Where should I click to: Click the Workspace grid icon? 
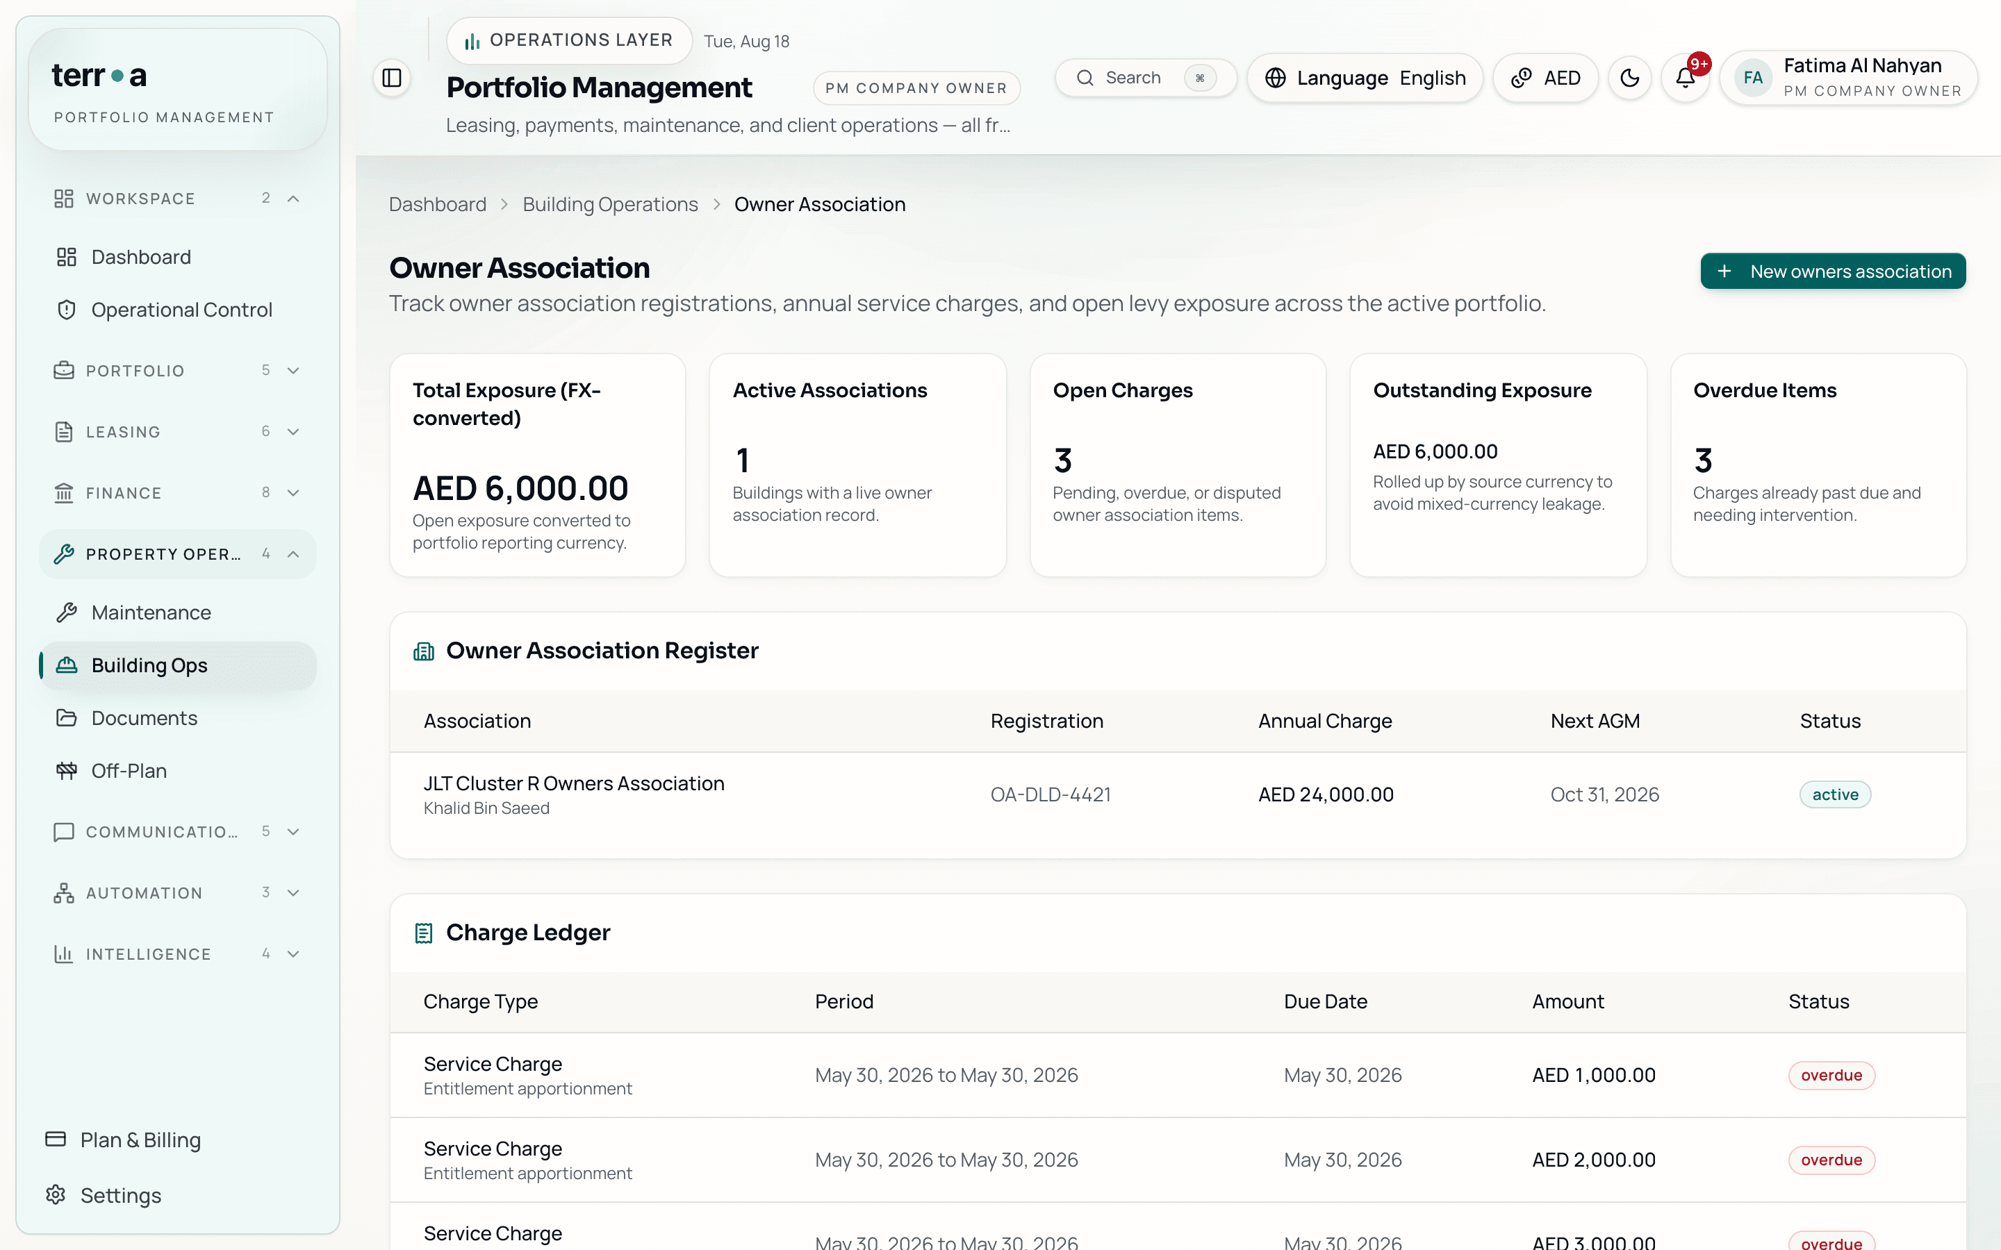[64, 199]
